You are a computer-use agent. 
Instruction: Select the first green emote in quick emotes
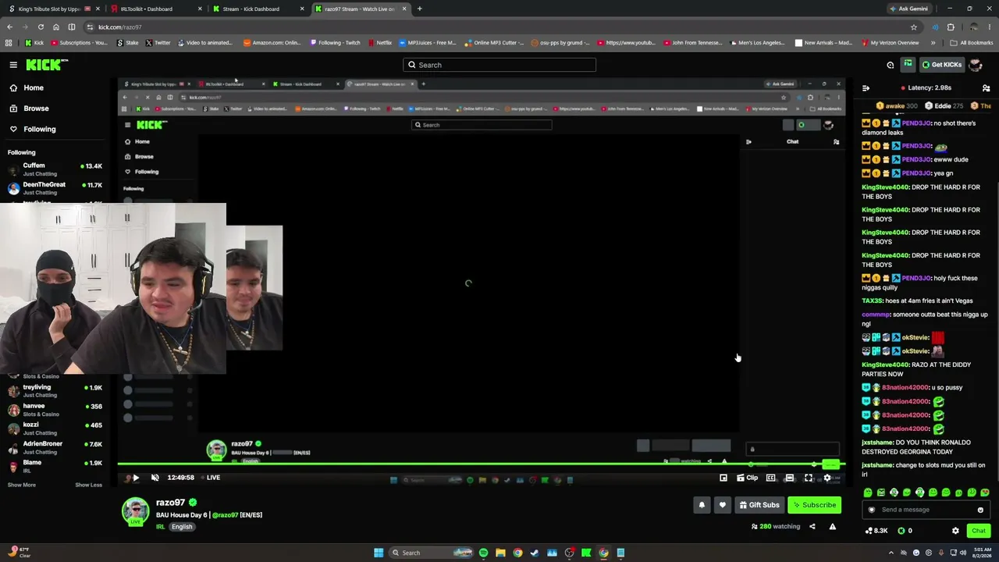tap(868, 493)
